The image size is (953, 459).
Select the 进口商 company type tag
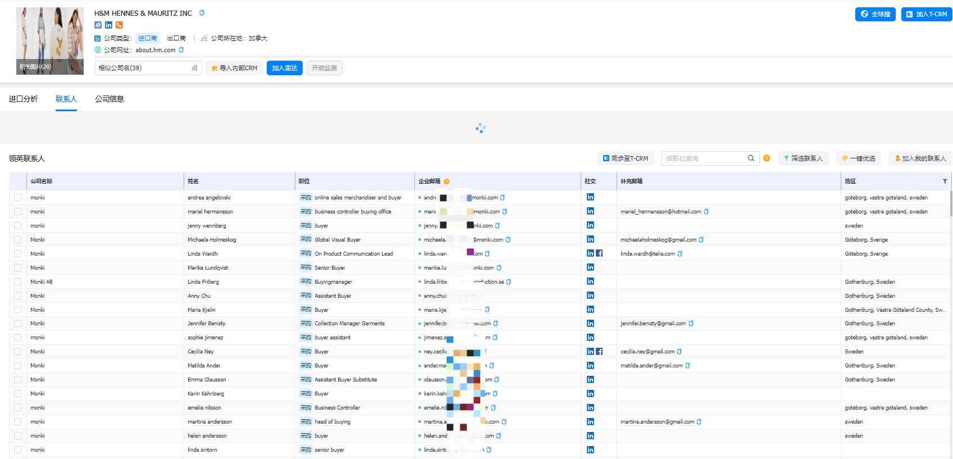tap(148, 38)
